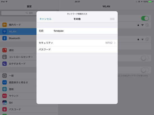Viewport: 154px width, 115px height.
Task: Open the Display & Brightness AA icon
Action: point(4,82)
